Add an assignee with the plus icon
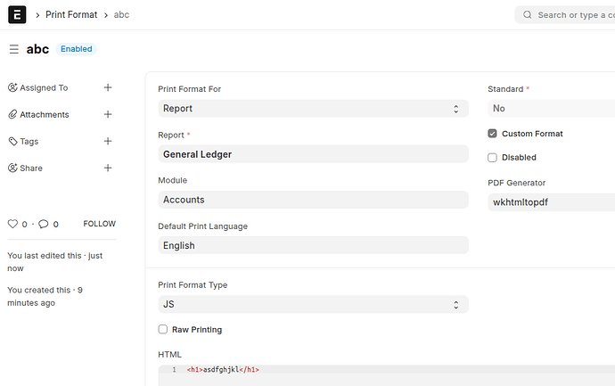Screen dimensions: 615x386 pos(108,87)
